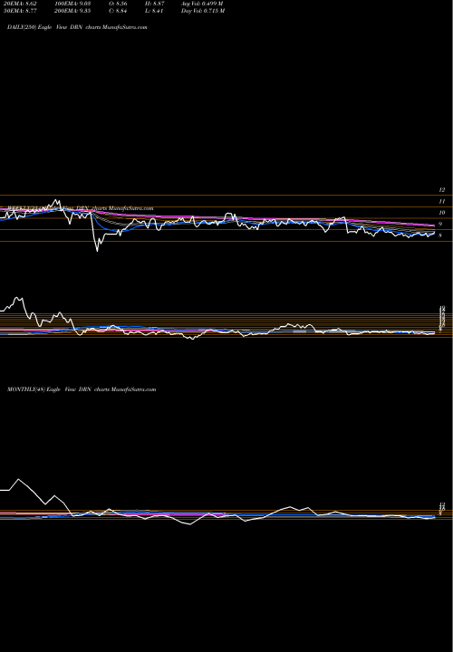Click the daily chart axis label 11
The width and height of the screenshot is (453, 652).
click(x=442, y=201)
